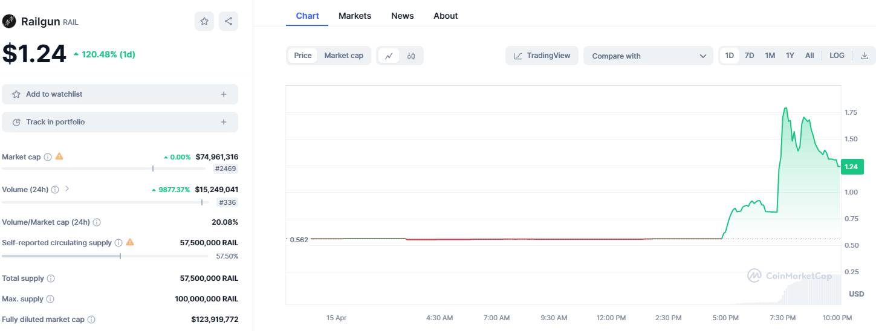The height and width of the screenshot is (331, 876).
Task: Click the 5:00 PM axis label
Action: click(x=725, y=318)
